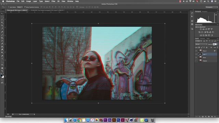Create a new layer from Layers footer
Image resolution: width=219 pixels, height=123 pixels.
click(x=212, y=117)
